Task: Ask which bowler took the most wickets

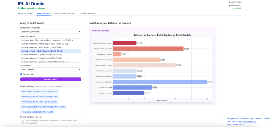Action: [x=43, y=107]
